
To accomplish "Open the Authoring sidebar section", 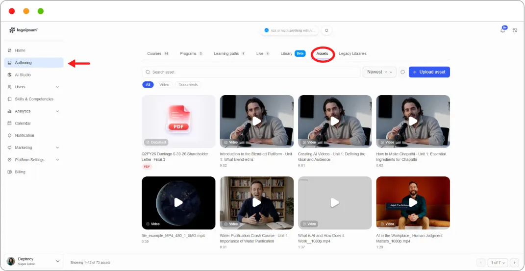I will [x=33, y=63].
